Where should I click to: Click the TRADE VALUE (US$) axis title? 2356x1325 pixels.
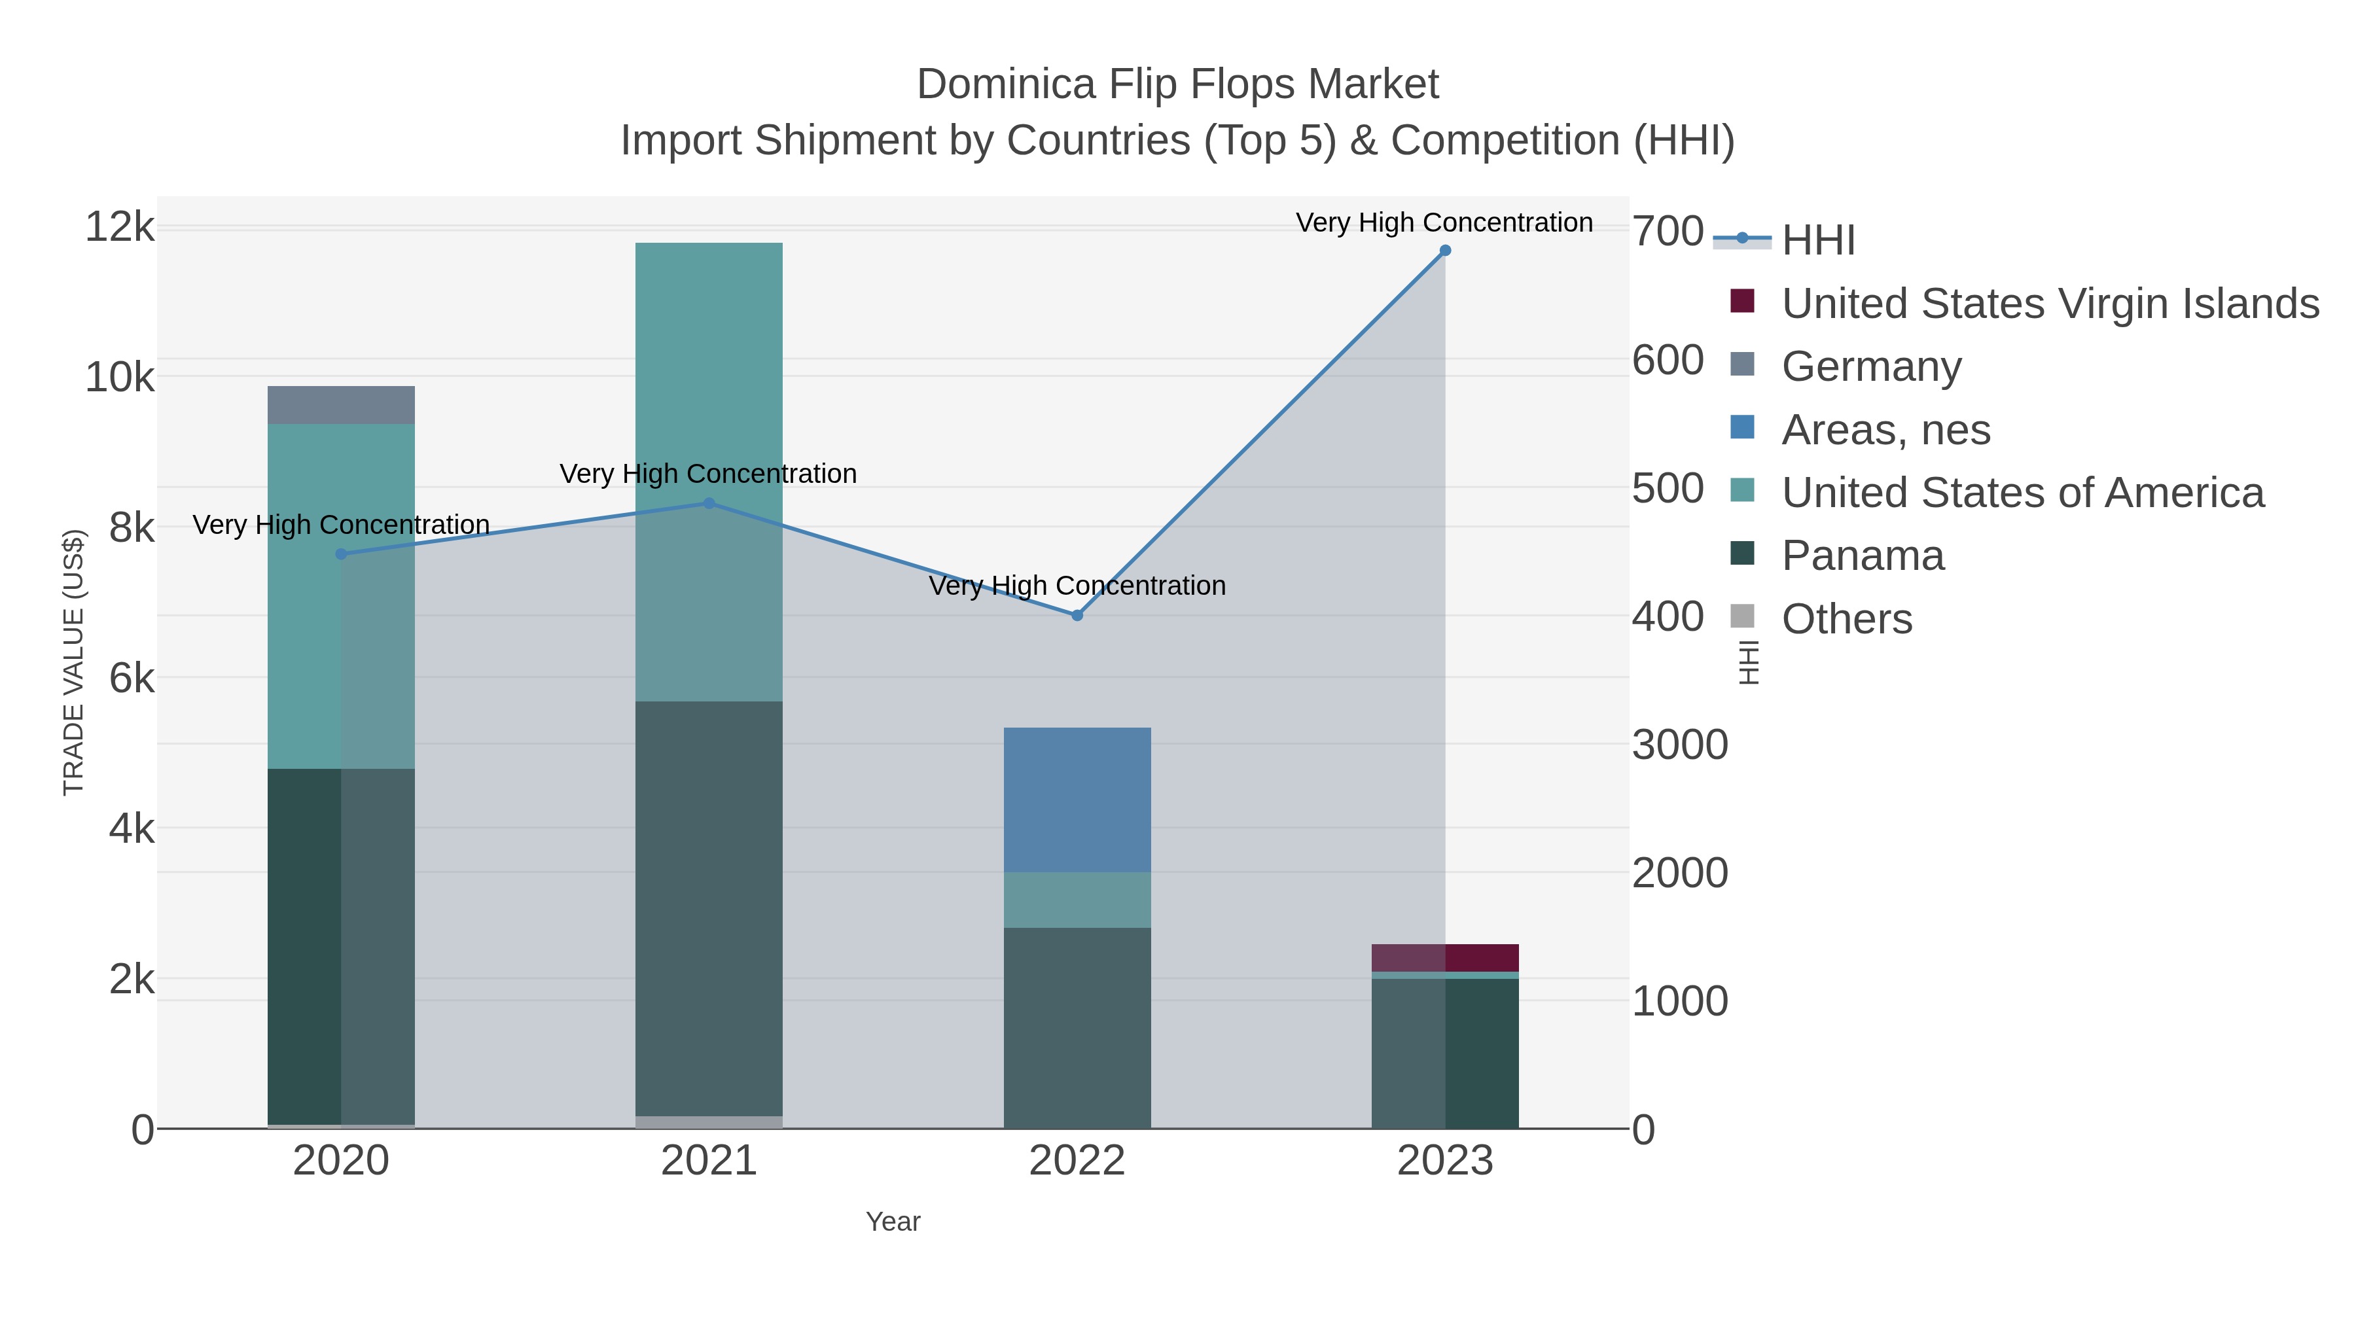coord(73,662)
